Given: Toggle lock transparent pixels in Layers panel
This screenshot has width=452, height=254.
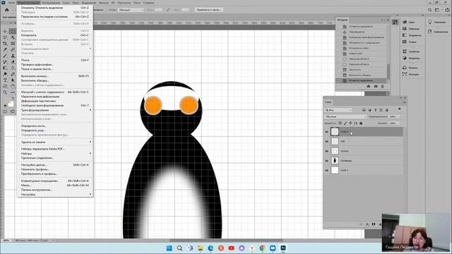Looking at the screenshot, I should [x=340, y=123].
